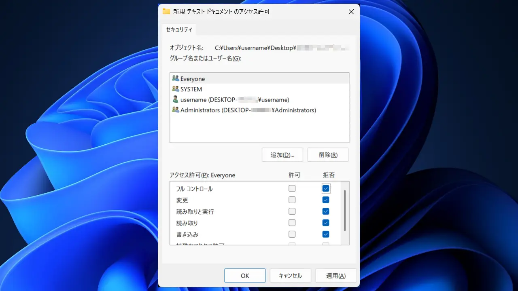Uncheck Deny for フル コントロール

(x=326, y=188)
